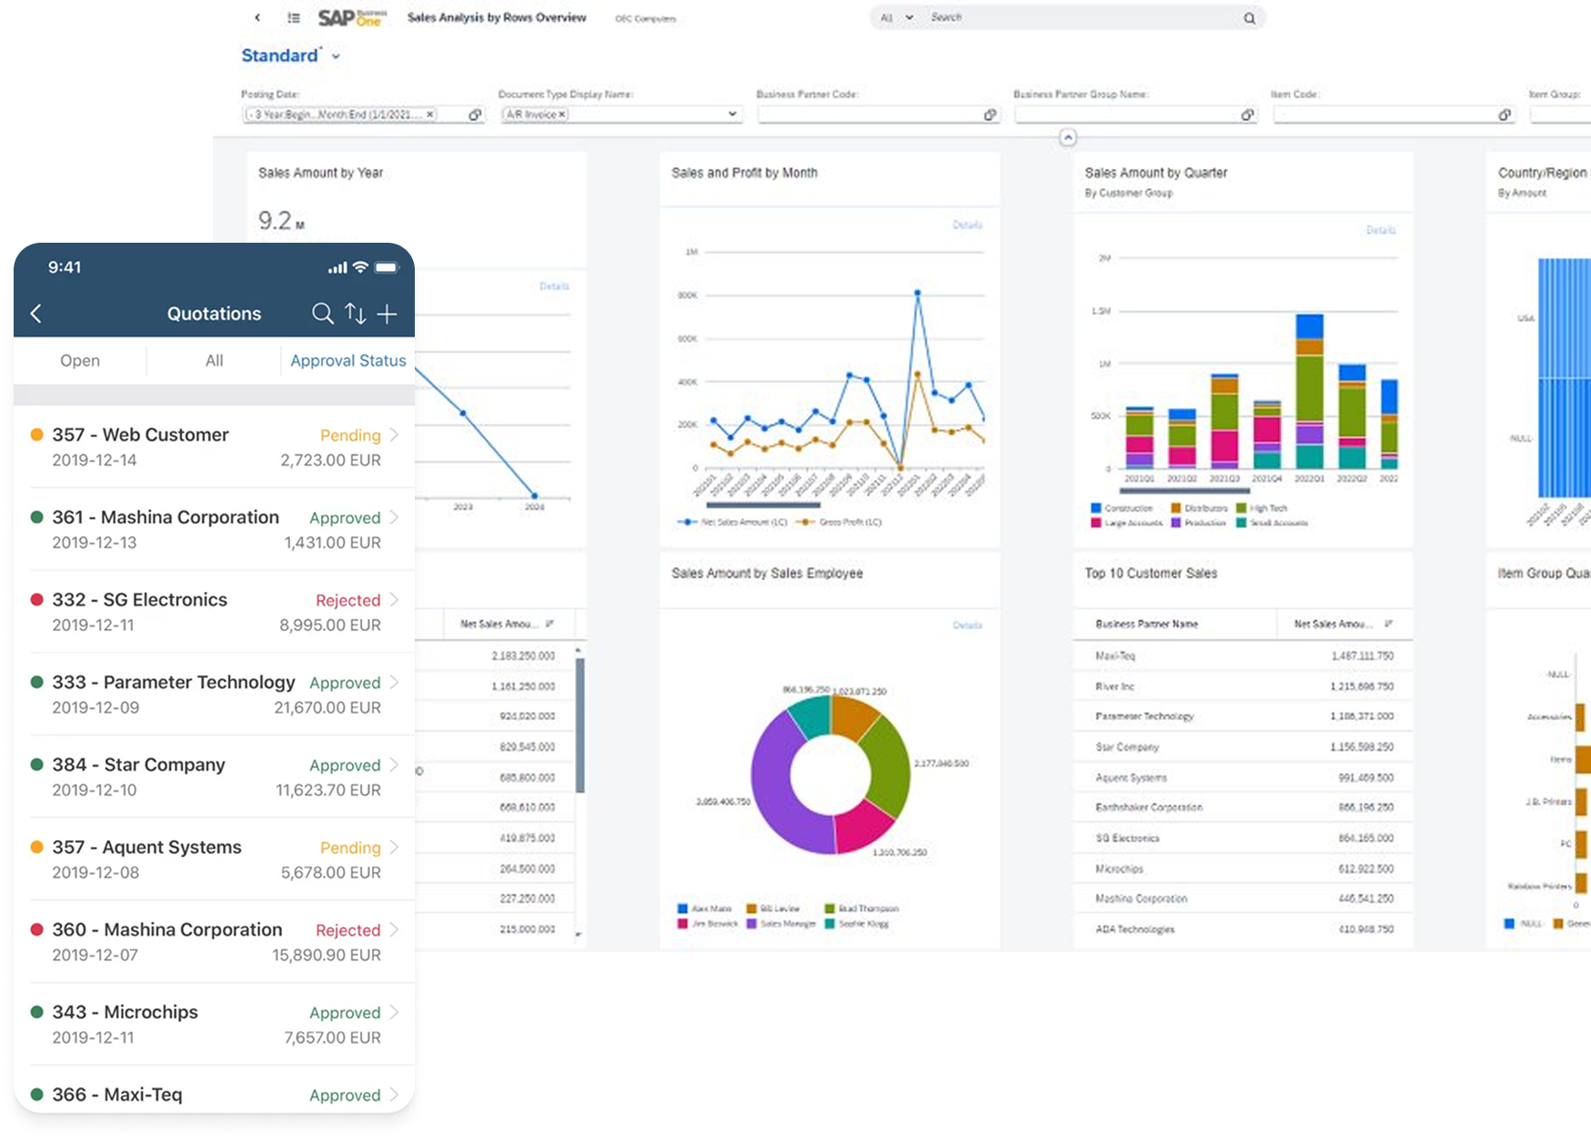Expand the Standard view variant dropdown
The image size is (1591, 1140).
[336, 56]
